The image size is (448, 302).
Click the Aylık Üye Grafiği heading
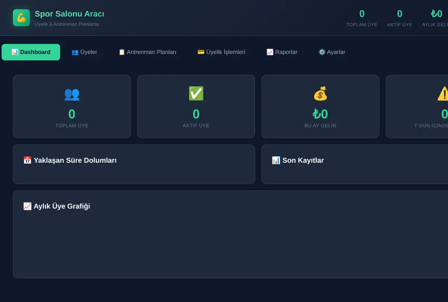tap(62, 206)
